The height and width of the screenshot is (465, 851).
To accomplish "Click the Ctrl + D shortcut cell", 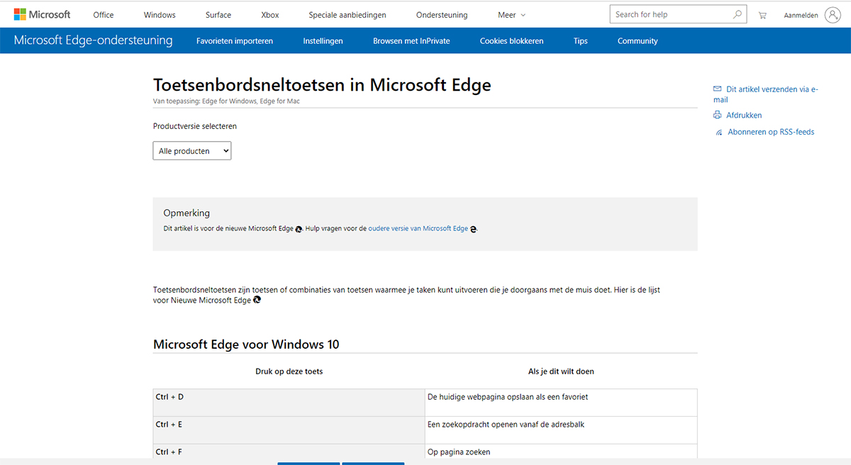I will (x=289, y=403).
